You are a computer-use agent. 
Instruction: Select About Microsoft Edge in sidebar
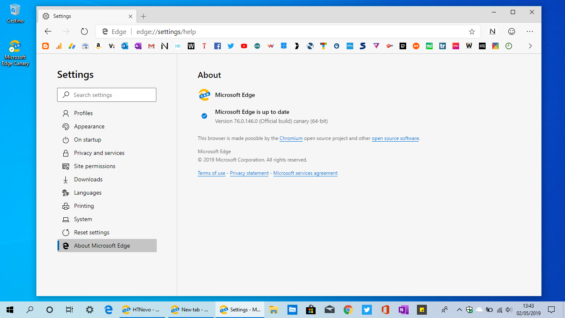[x=107, y=246]
